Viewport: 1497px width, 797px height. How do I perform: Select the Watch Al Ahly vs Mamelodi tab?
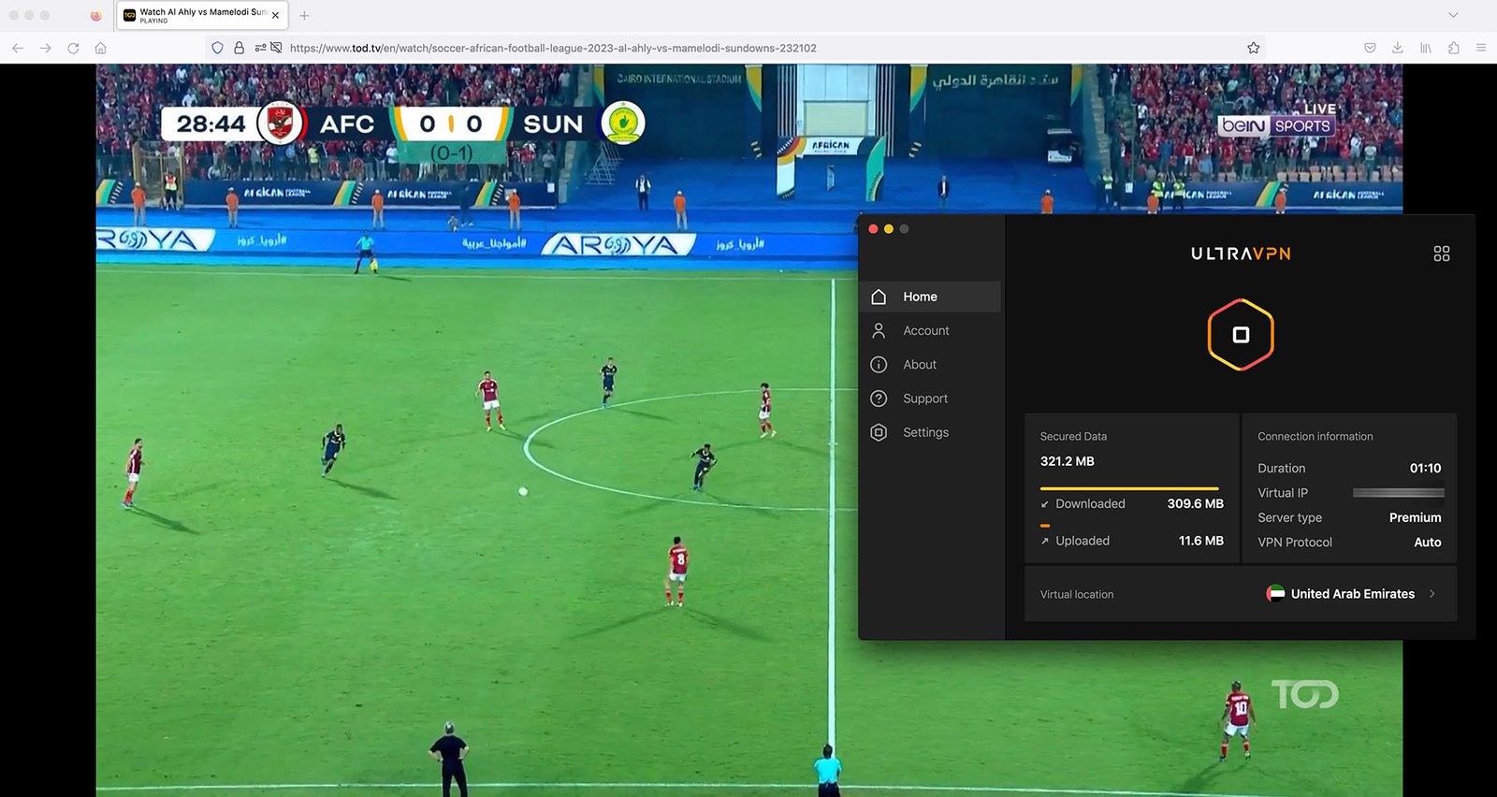[202, 15]
